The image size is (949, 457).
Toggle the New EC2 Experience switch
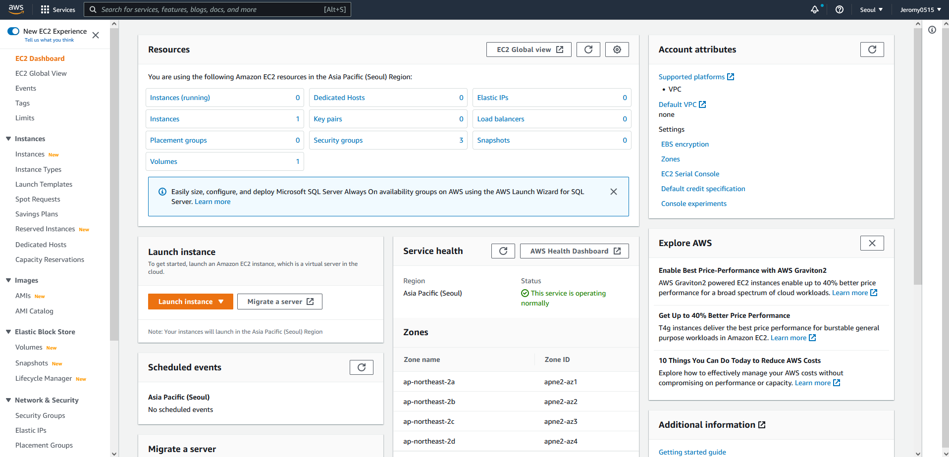(x=13, y=31)
